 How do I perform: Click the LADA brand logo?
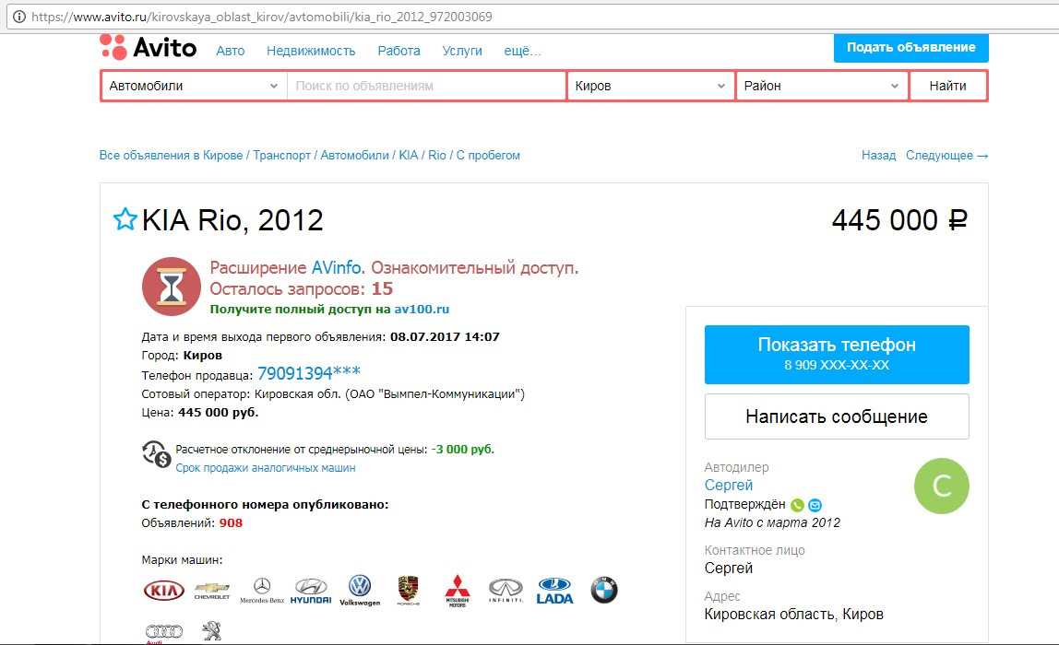(555, 591)
